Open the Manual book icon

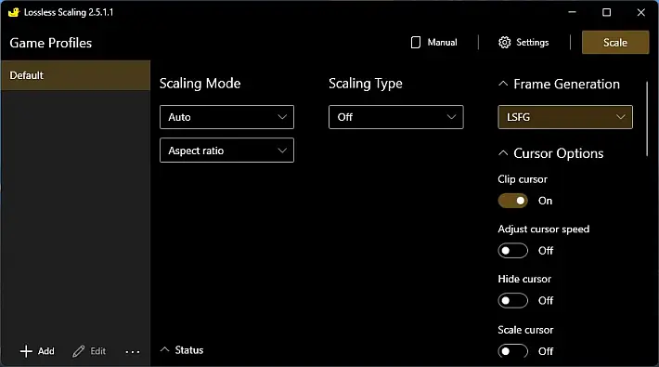(415, 43)
